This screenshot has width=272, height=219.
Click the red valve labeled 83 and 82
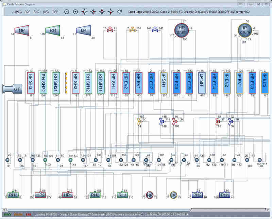click(217, 121)
